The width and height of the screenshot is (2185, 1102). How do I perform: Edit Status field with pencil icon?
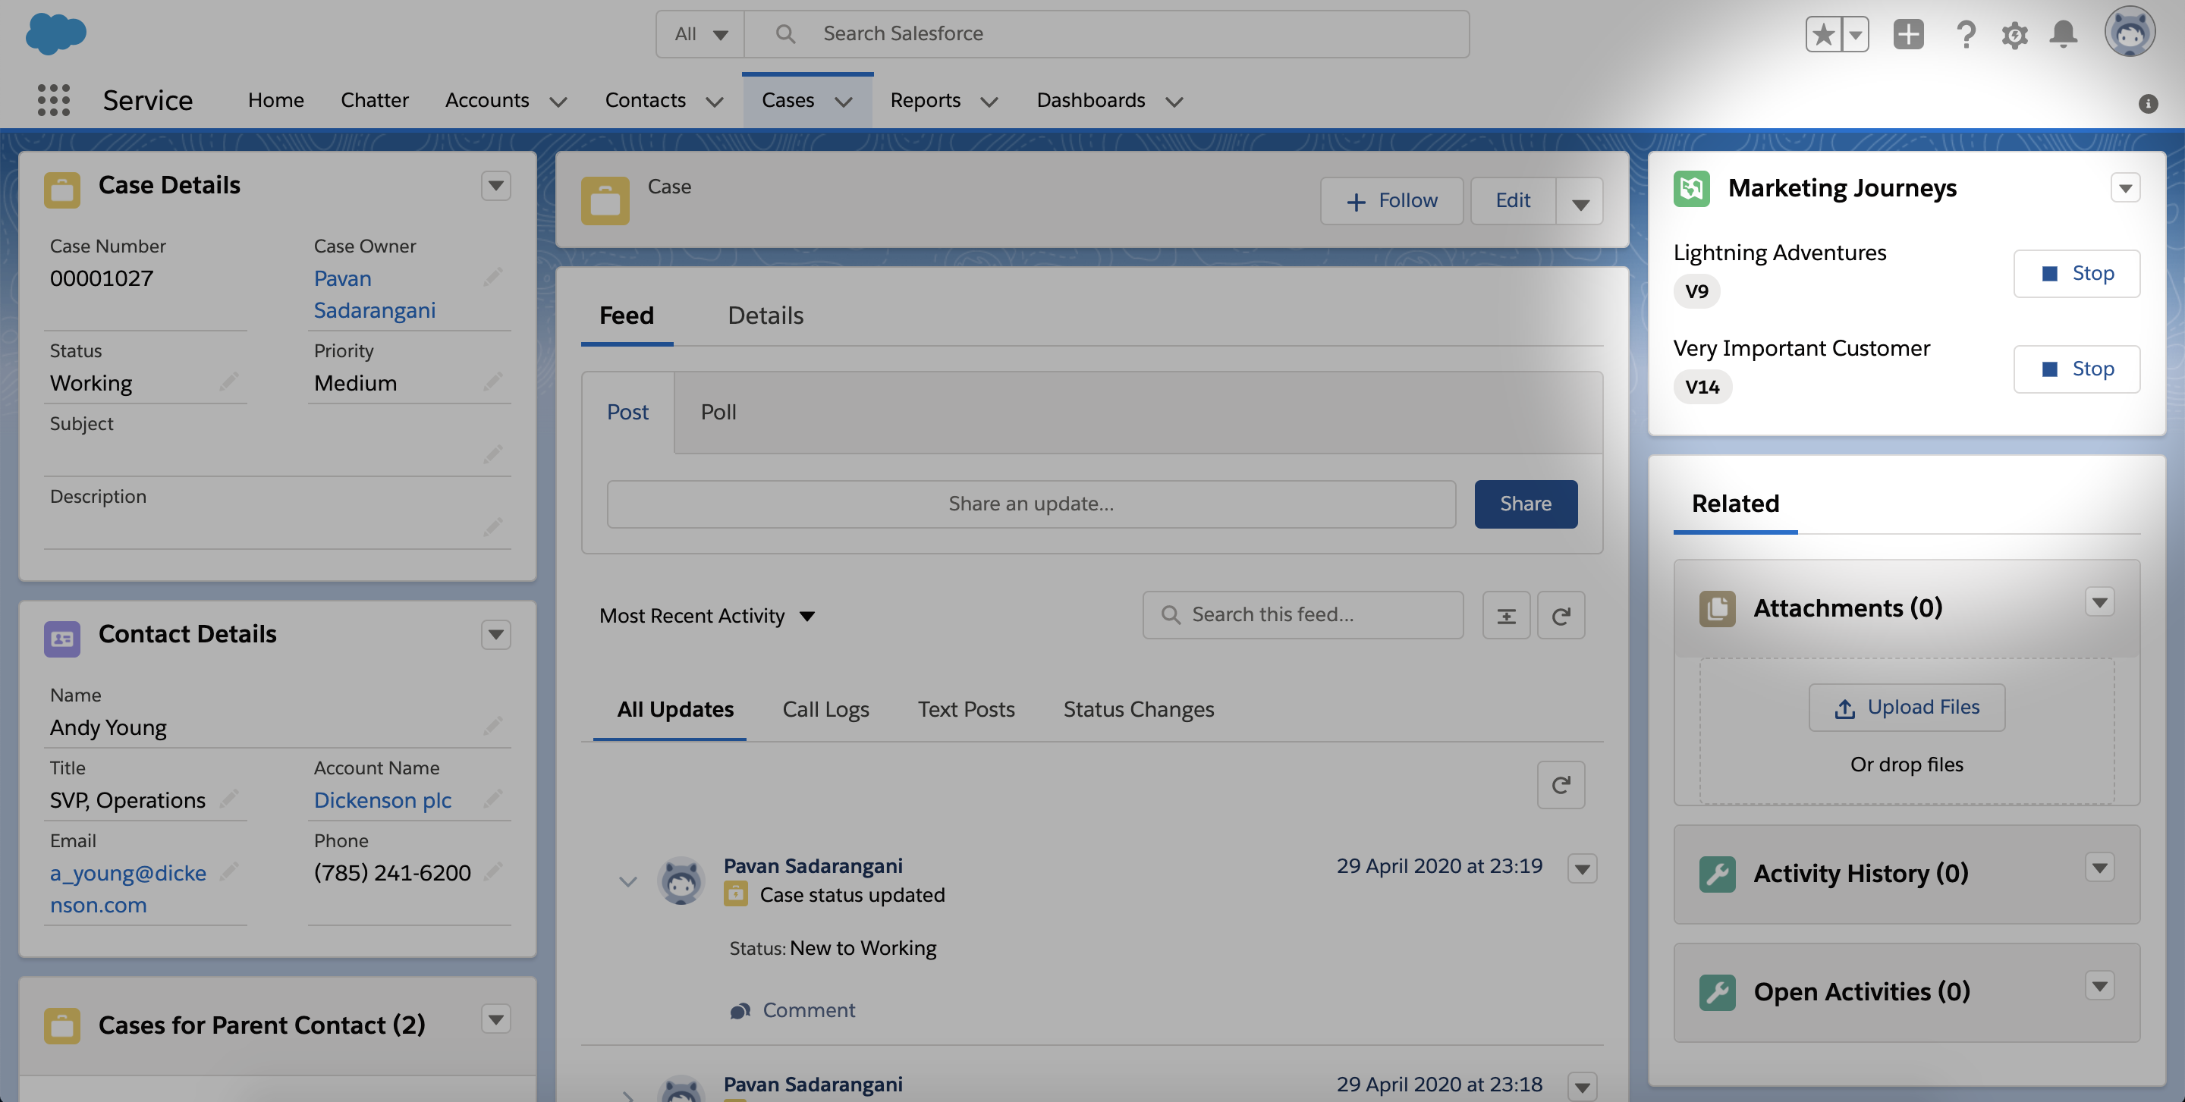click(x=228, y=381)
